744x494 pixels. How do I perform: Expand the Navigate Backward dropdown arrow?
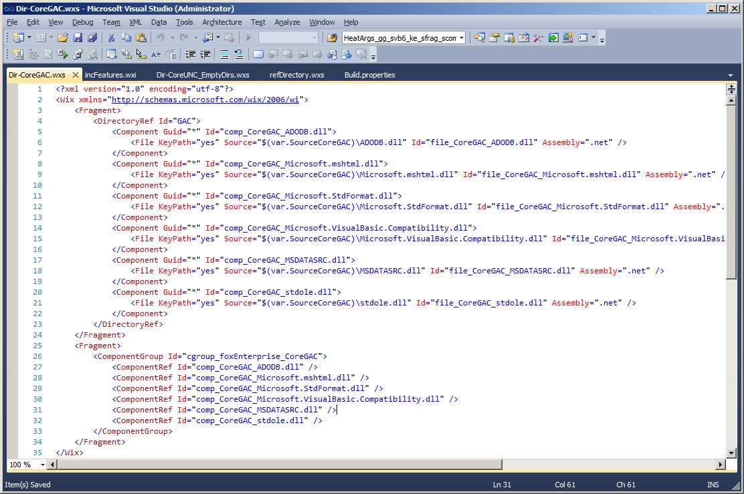click(218, 38)
